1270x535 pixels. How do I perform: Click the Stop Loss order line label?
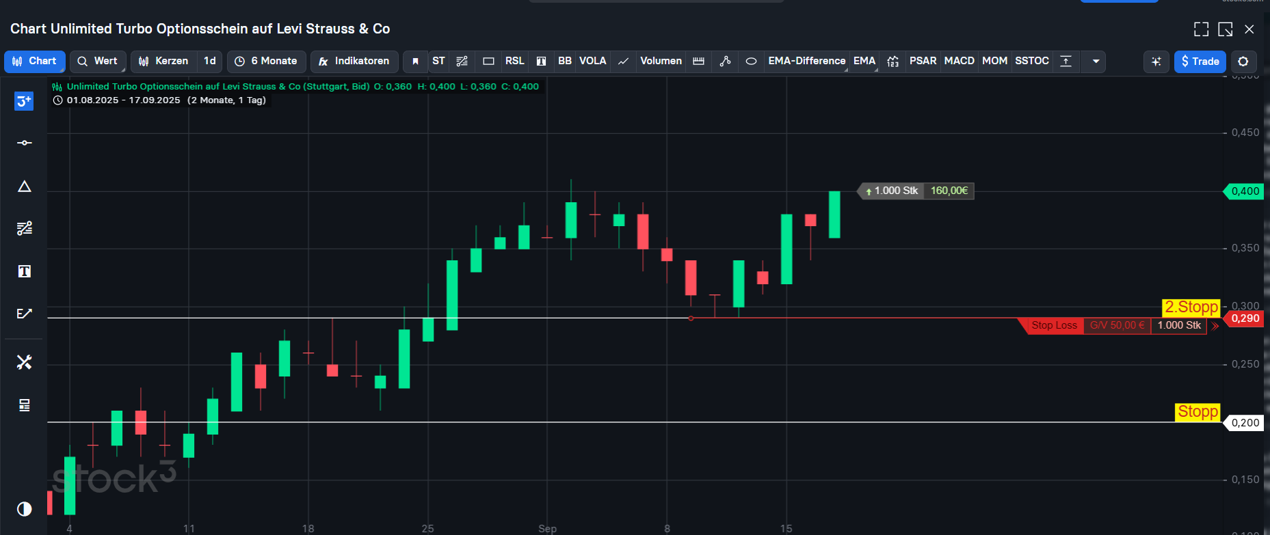click(x=1053, y=325)
